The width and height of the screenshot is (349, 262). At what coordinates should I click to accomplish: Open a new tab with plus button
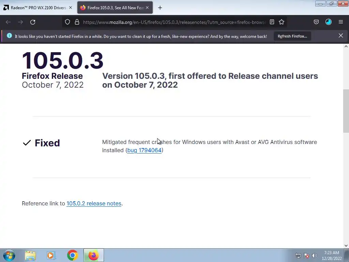pyautogui.click(x=160, y=8)
